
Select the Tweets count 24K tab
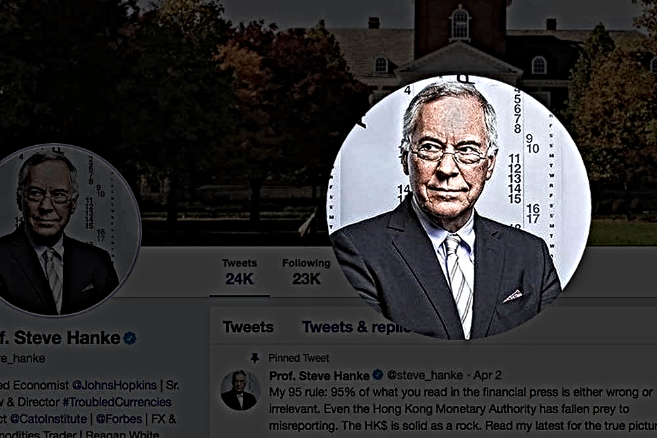pos(239,272)
